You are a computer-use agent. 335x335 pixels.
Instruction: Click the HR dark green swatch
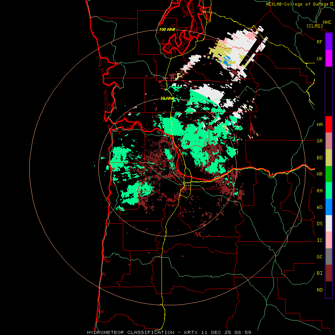pyautogui.click(x=329, y=174)
